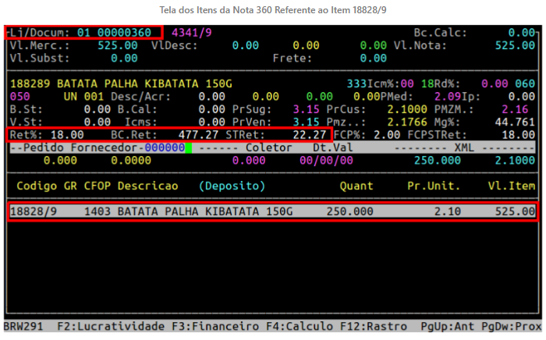Screen dimensions: 546x340
Task: Click the Vl.Nota total 525.00
Action: pyautogui.click(x=515, y=45)
